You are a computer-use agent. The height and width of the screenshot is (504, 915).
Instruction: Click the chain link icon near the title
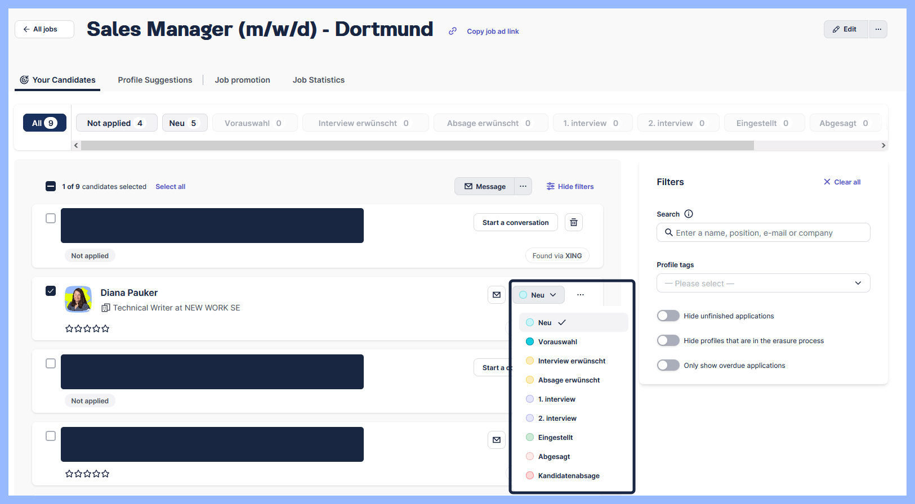(453, 31)
